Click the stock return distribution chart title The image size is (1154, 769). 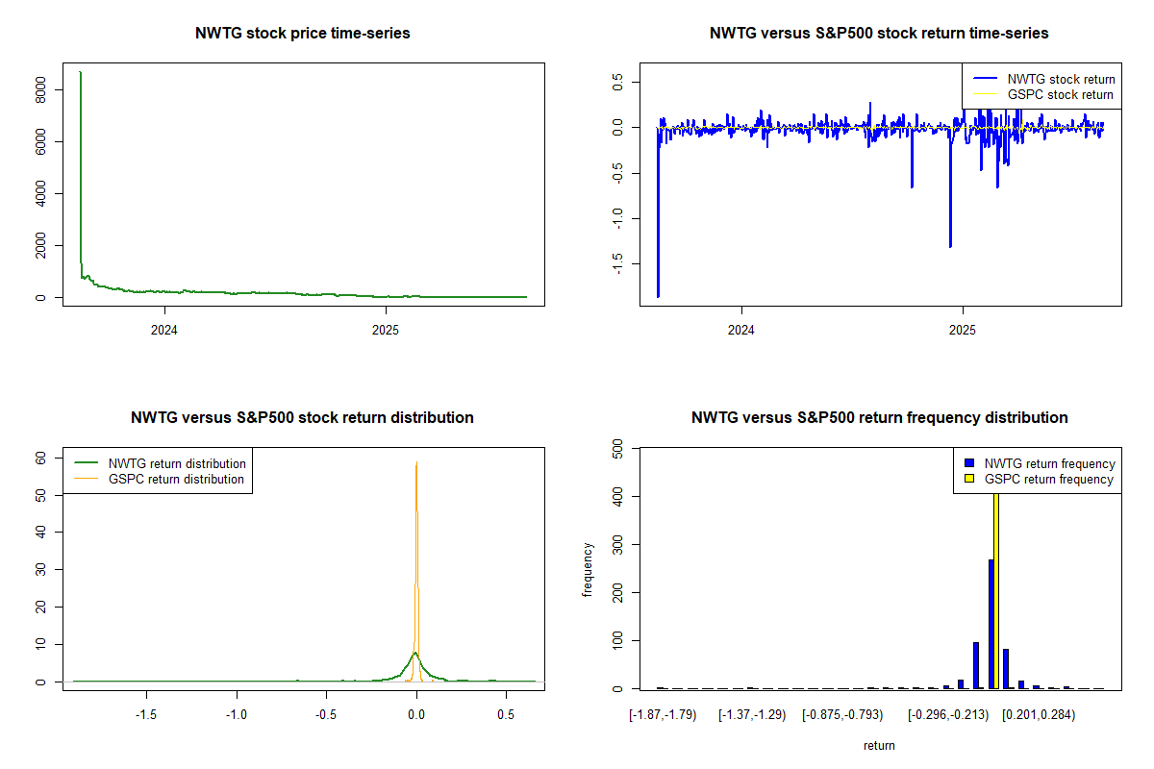coord(302,417)
